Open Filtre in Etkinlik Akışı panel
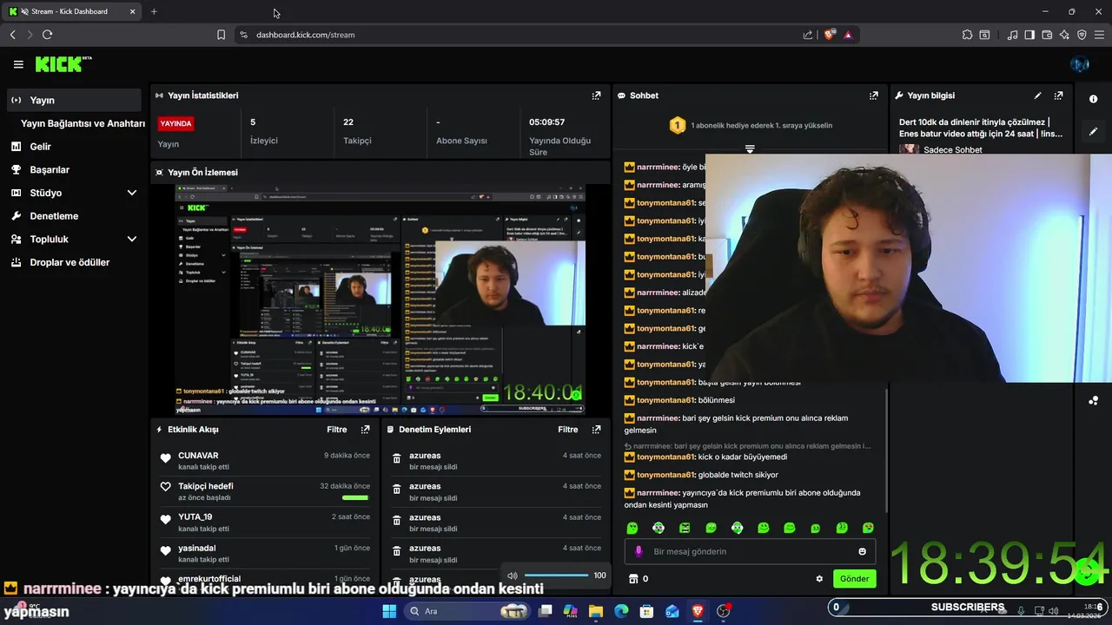 (x=336, y=430)
